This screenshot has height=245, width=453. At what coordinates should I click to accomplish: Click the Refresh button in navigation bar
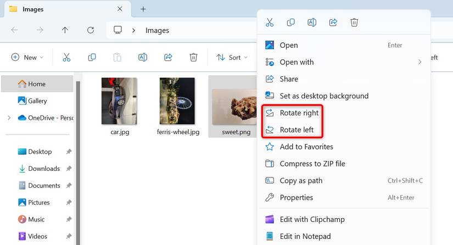point(91,30)
